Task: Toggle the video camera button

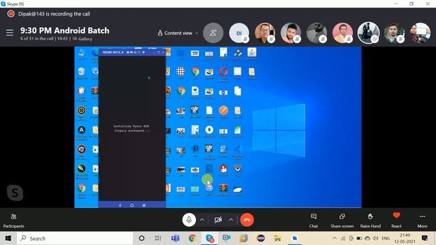Action: pyautogui.click(x=218, y=220)
